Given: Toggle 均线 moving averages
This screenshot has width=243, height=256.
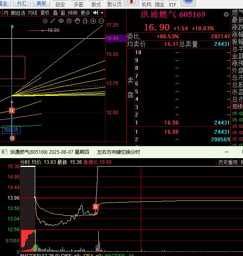Looking at the screenshot, I should tap(33, 13).
